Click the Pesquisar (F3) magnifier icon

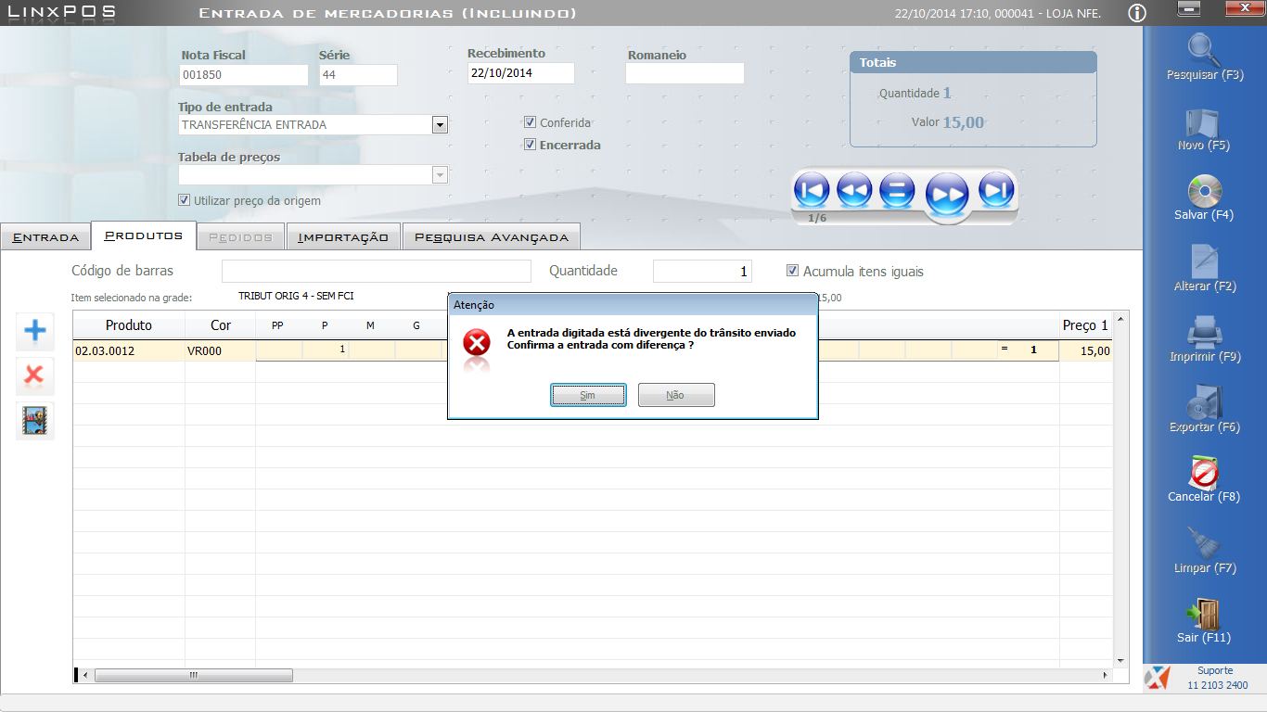1205,49
